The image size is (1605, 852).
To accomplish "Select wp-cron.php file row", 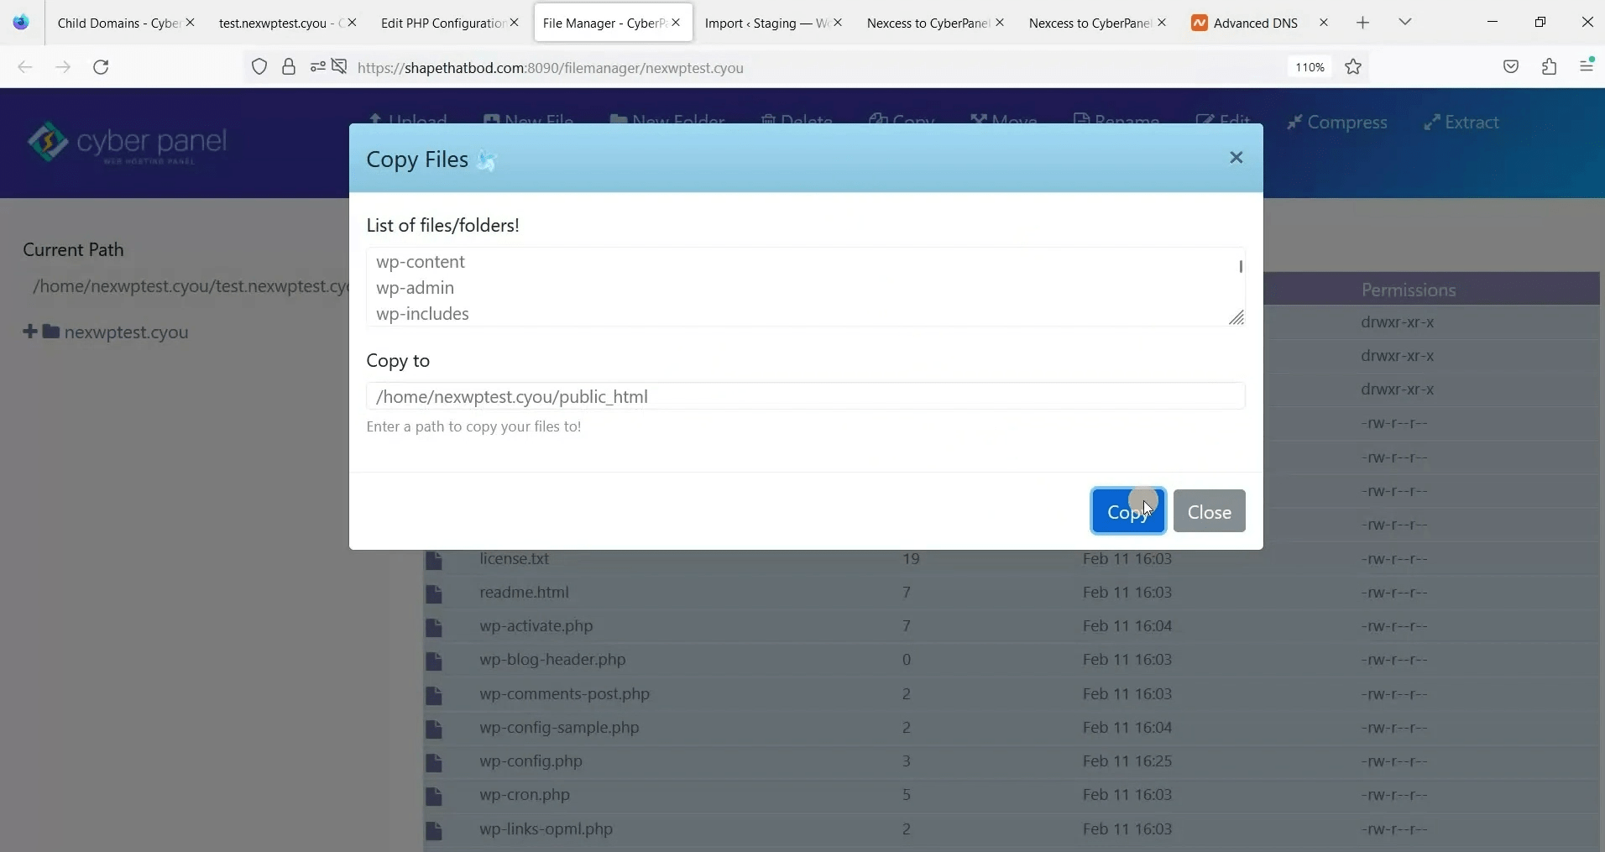I will [x=1011, y=795].
